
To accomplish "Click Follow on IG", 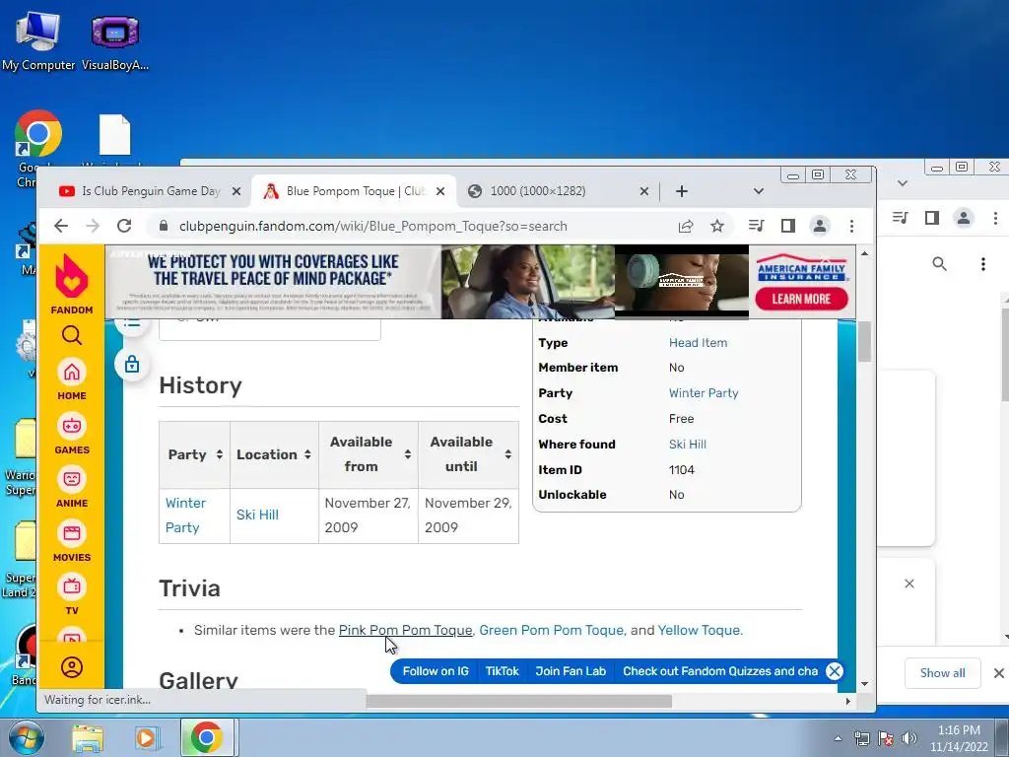I will click(436, 671).
